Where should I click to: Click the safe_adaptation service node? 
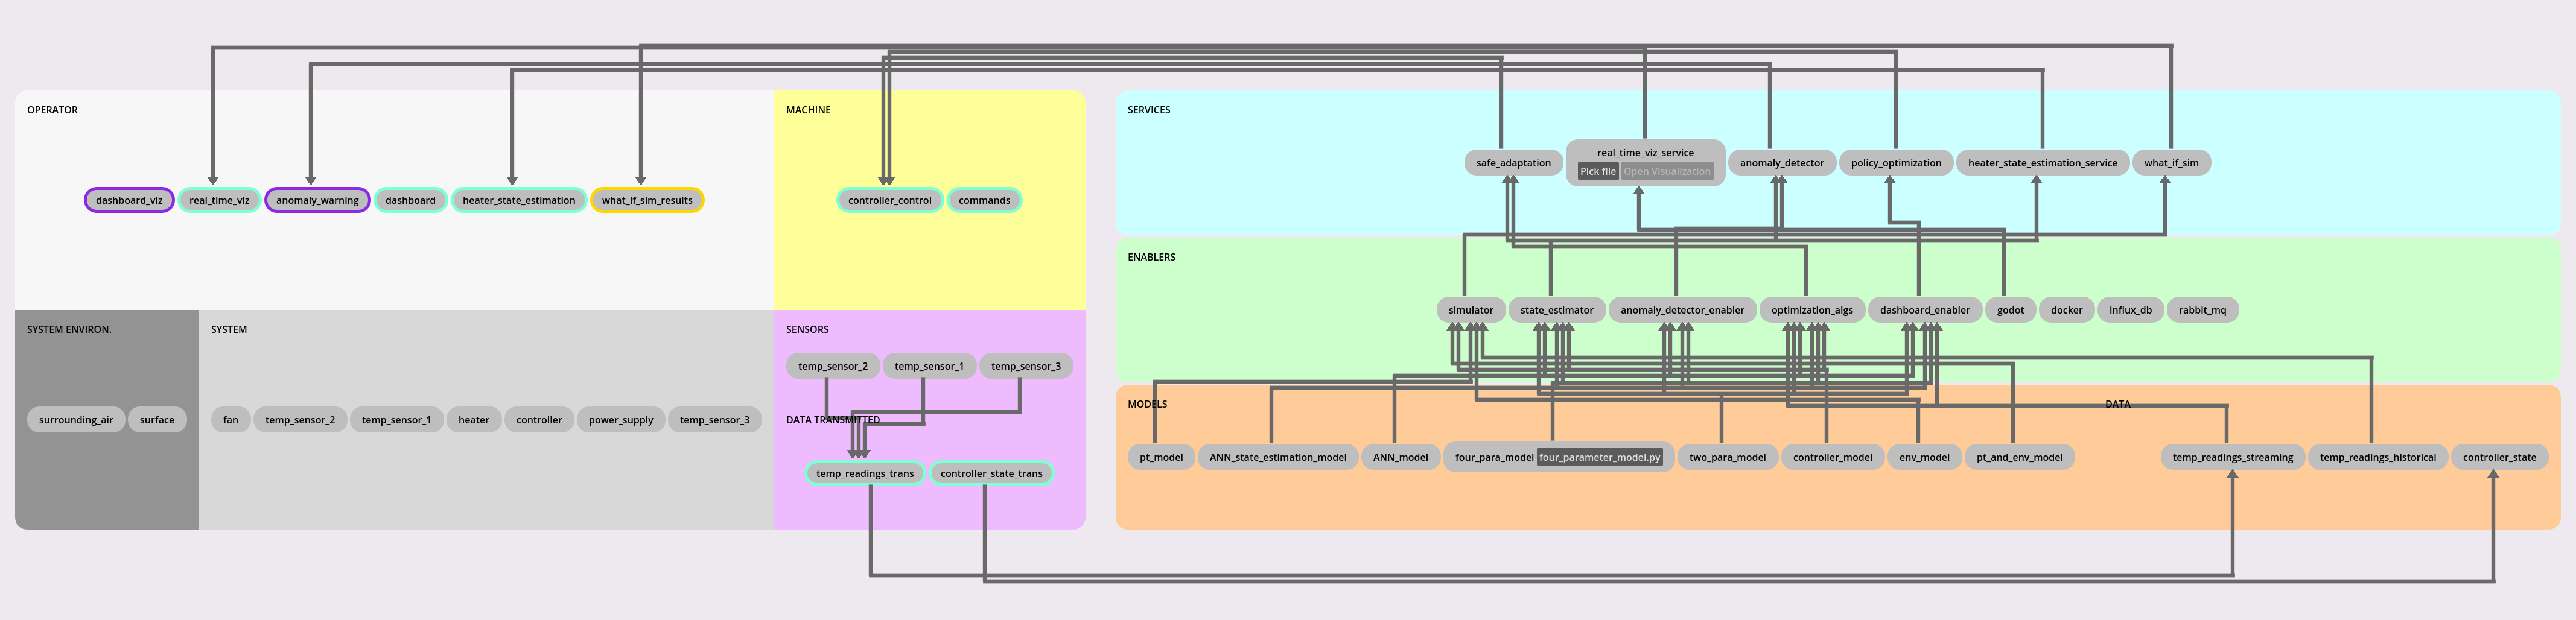1513,163
